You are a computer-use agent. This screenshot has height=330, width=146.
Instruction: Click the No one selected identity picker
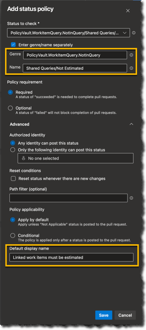coord(75,158)
